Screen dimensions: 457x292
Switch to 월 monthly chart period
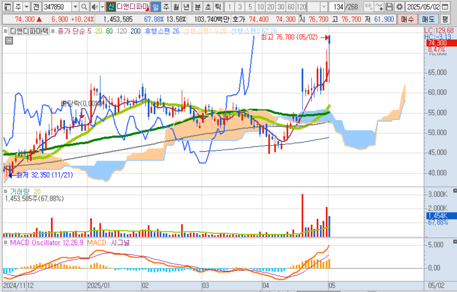[x=176, y=7]
